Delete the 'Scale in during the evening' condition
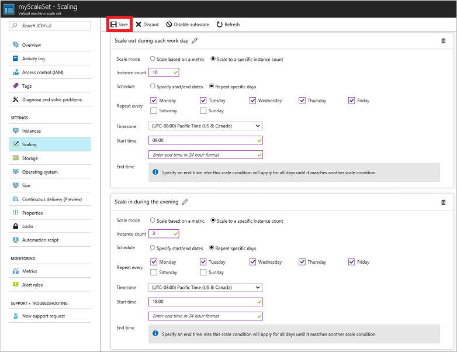457x352 pixels. pos(443,202)
